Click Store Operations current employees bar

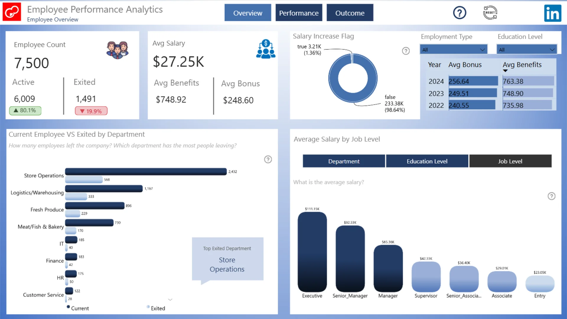pos(146,172)
